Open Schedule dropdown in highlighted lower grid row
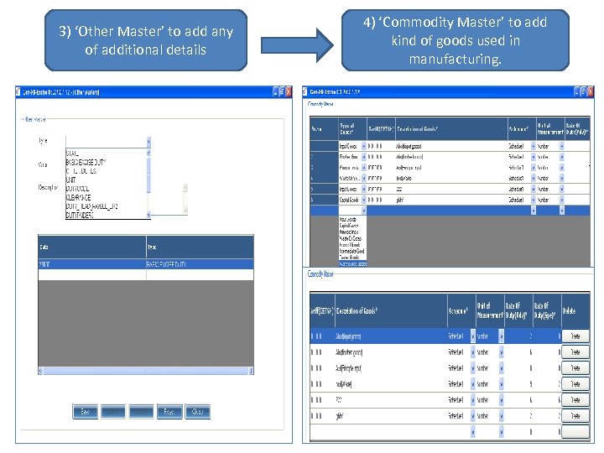The width and height of the screenshot is (604, 453). point(472,336)
